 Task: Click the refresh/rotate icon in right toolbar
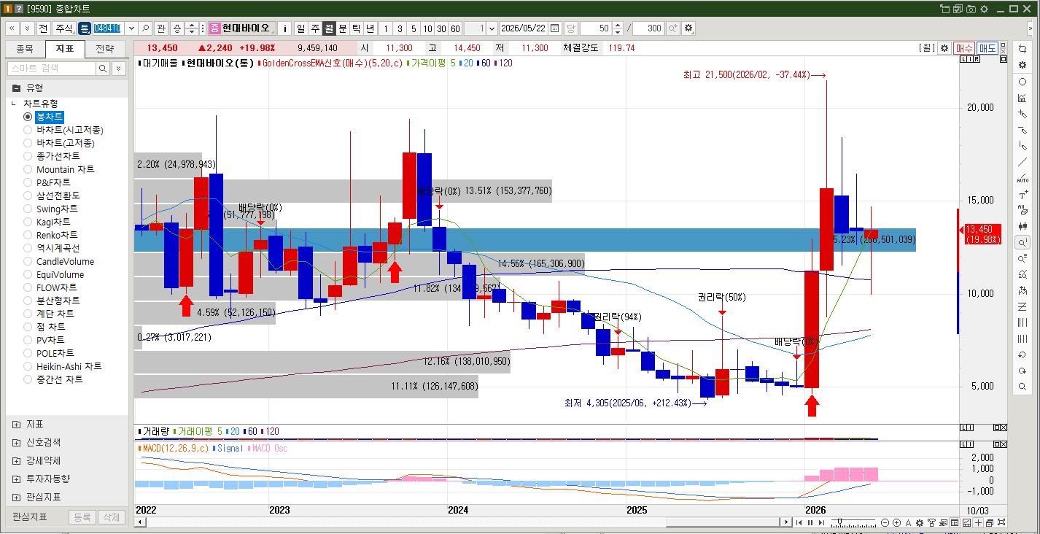pos(1022,49)
